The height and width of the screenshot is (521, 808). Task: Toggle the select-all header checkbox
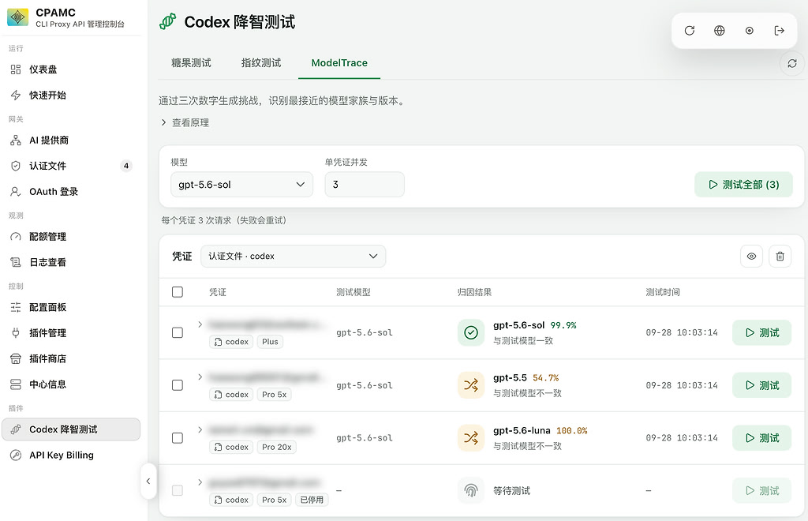[x=178, y=292]
